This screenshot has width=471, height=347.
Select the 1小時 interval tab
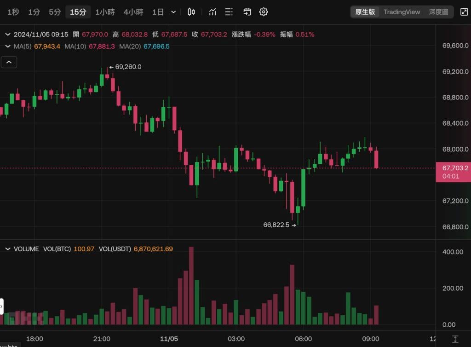[105, 12]
